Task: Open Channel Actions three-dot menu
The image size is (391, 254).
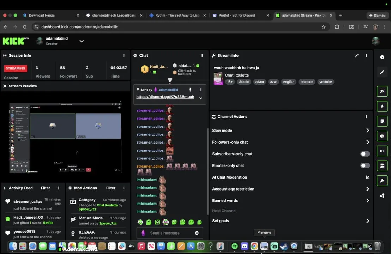Action: click(x=366, y=117)
